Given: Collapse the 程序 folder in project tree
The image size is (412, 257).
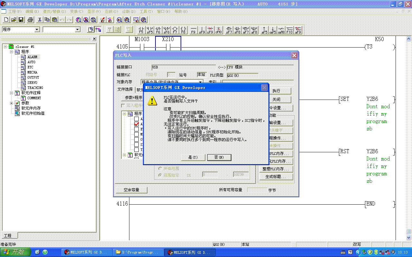Looking at the screenshot, I should 12,52.
